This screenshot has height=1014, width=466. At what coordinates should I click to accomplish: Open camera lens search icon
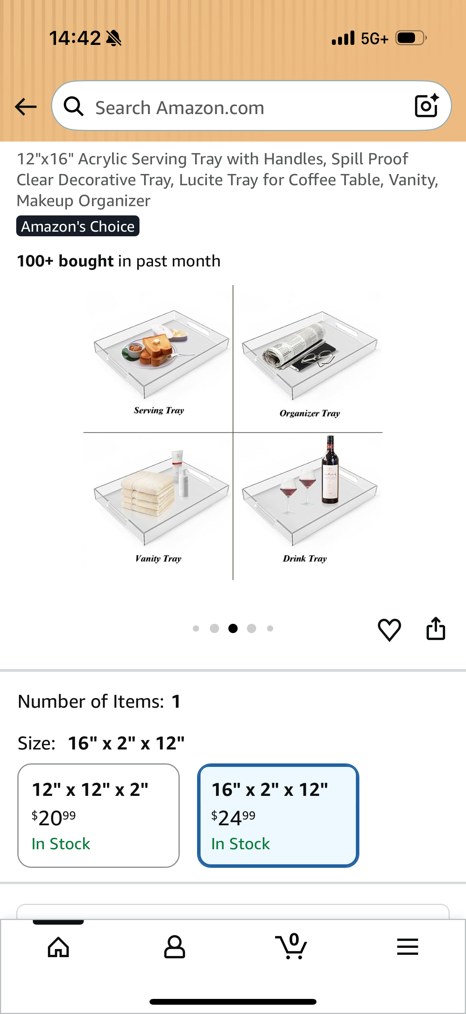[x=427, y=106]
